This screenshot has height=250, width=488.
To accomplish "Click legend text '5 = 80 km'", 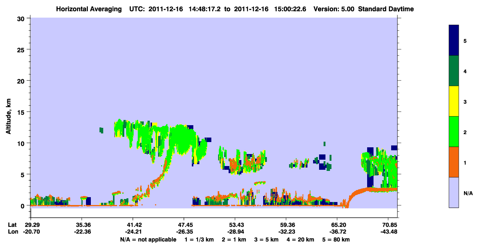I will 337,240.
